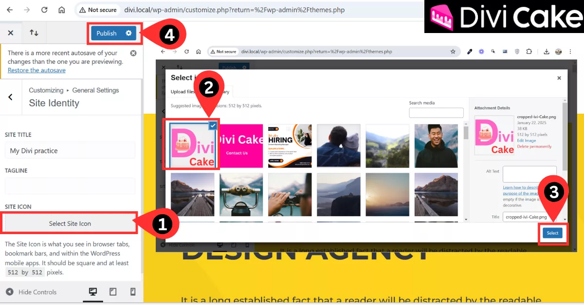Click the Edit Image link
Screen dimensions: 584x306
pyautogui.click(x=527, y=140)
